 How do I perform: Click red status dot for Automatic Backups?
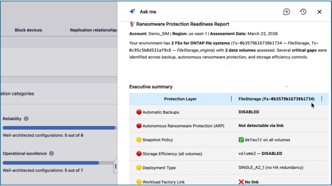coord(139,112)
